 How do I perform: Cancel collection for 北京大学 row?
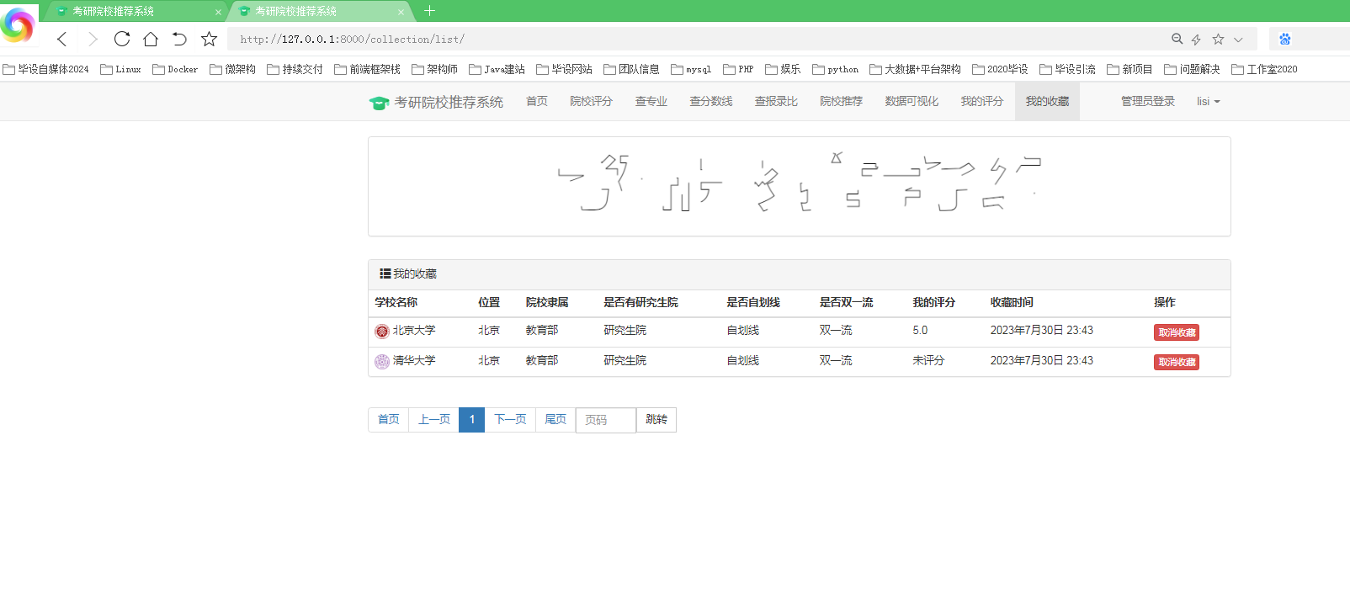click(1177, 332)
